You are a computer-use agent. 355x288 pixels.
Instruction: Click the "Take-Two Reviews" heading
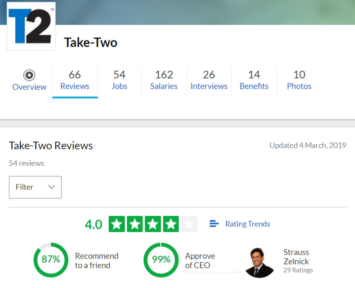(51, 146)
